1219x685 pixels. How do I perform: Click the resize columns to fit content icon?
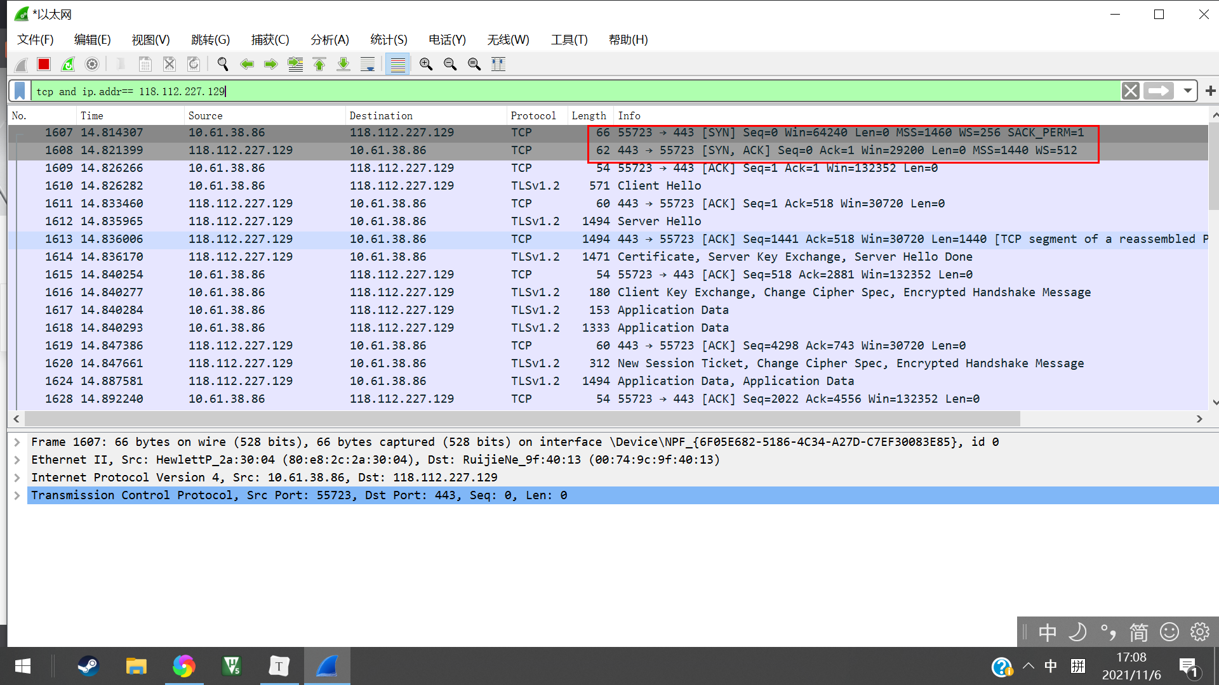(x=498, y=64)
